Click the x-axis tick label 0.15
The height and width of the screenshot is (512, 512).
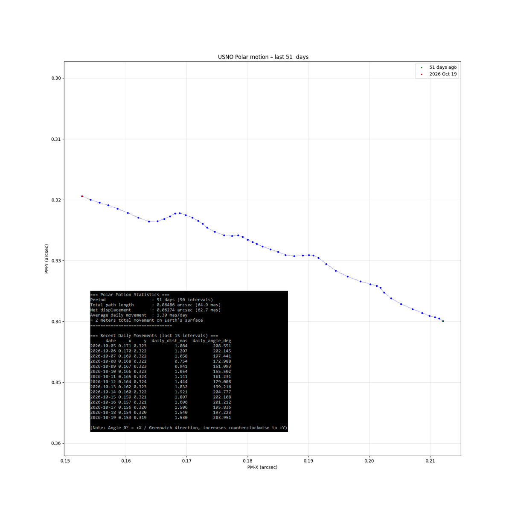(65, 461)
